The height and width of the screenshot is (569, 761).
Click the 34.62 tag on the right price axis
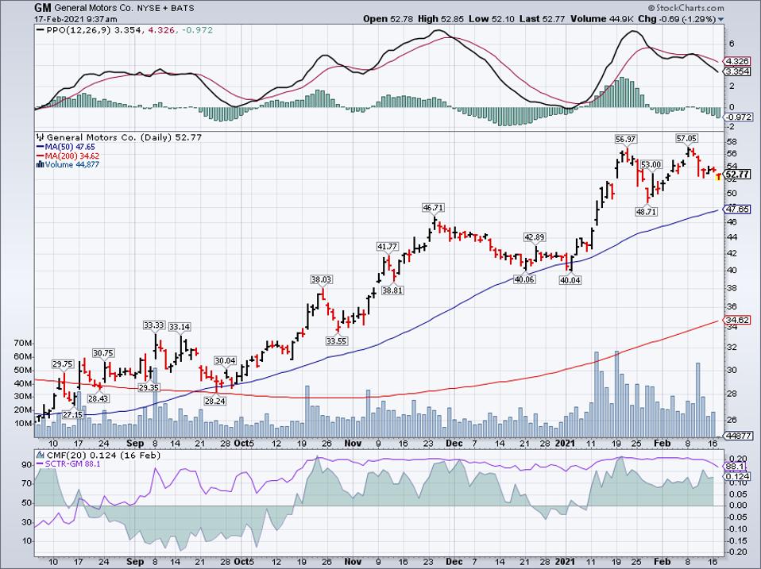point(737,320)
